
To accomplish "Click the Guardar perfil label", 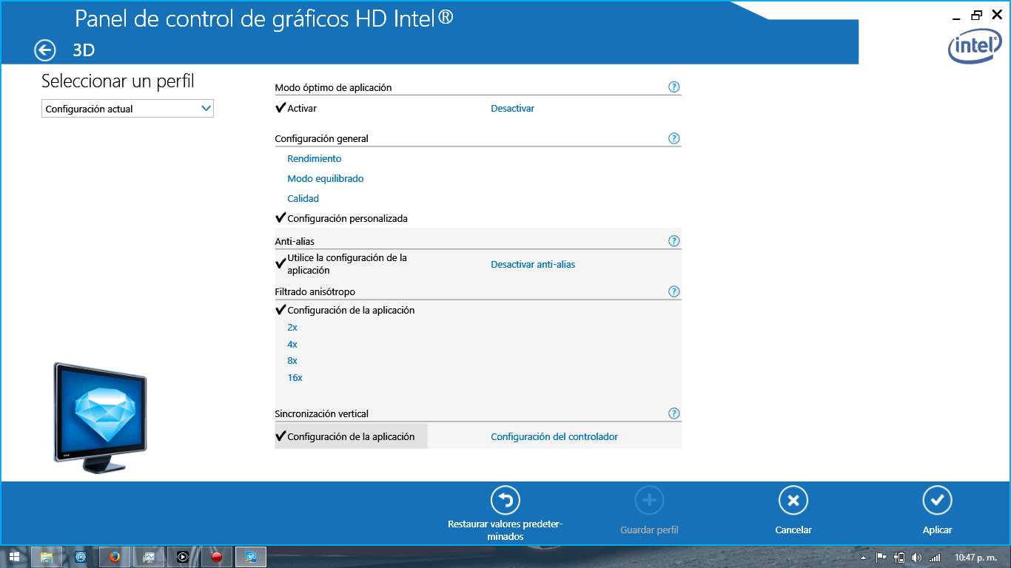I will [x=649, y=530].
